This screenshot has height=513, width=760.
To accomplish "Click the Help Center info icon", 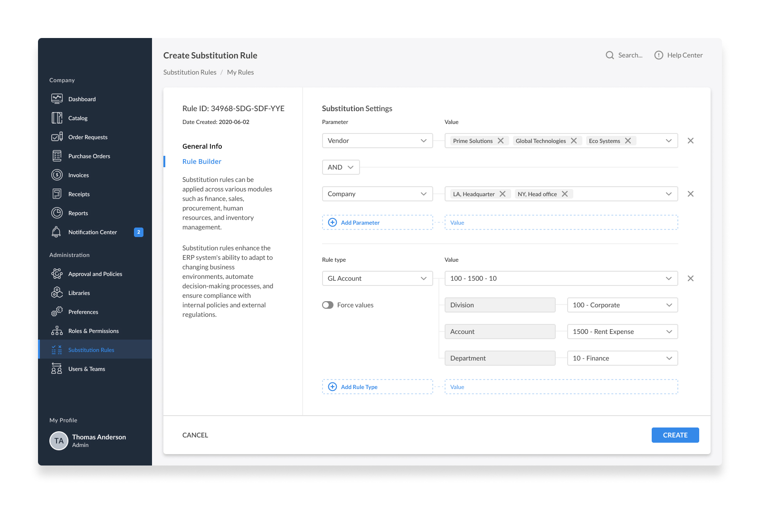I will (659, 55).
